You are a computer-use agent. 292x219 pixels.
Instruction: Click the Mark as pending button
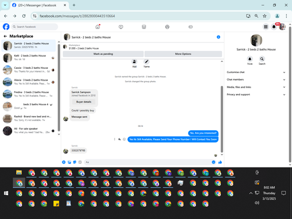[x=103, y=54]
